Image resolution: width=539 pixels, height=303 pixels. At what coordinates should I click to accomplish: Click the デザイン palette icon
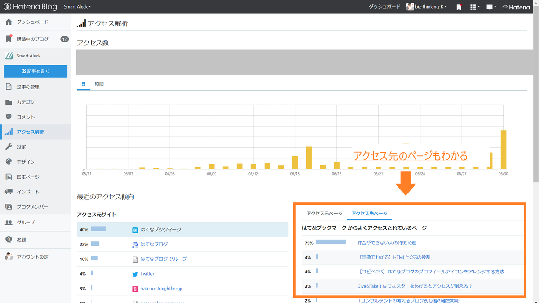point(9,162)
